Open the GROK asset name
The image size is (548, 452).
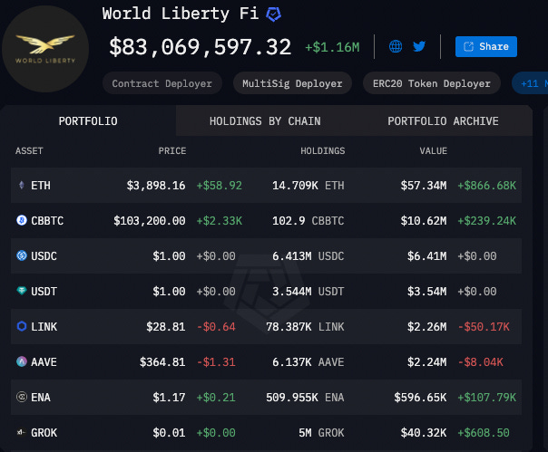(x=44, y=432)
